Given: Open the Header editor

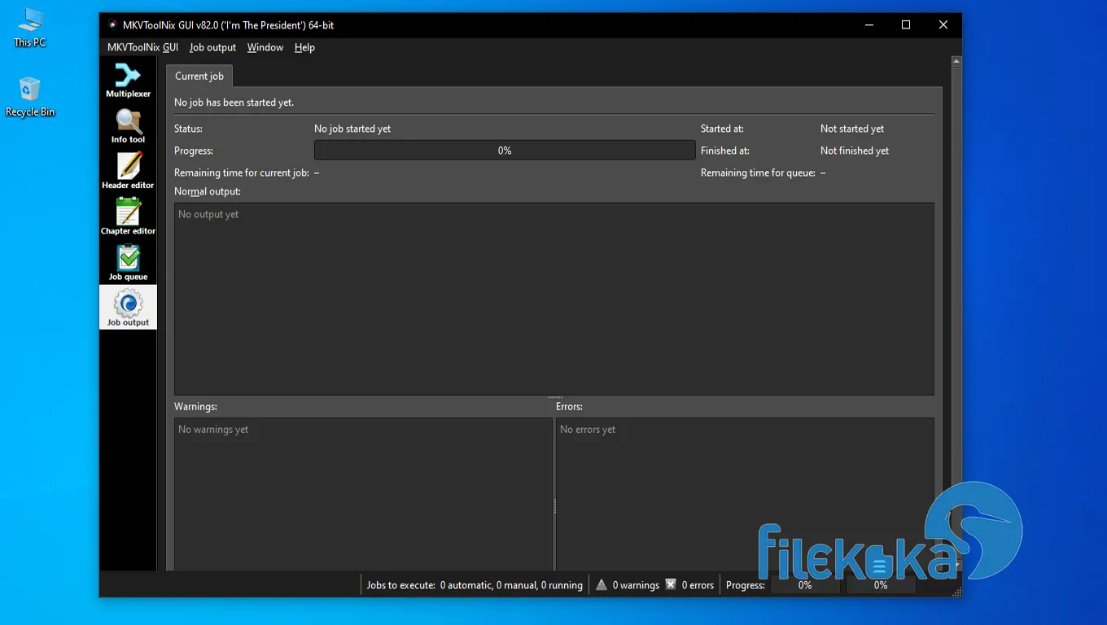Looking at the screenshot, I should point(128,172).
